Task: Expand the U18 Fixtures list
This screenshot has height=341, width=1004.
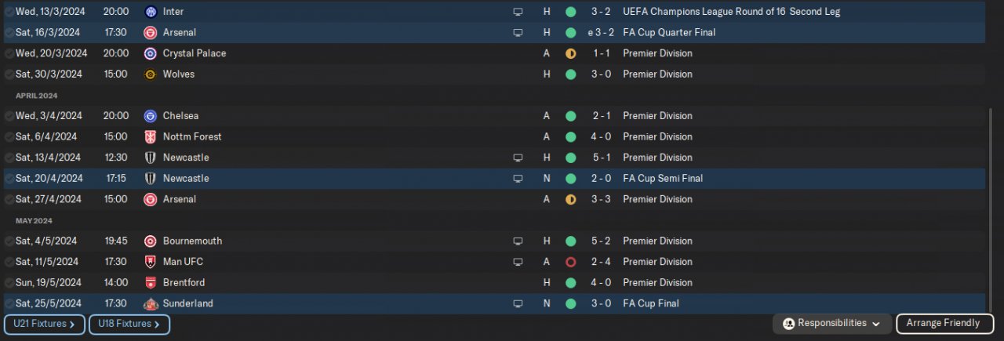Action: (x=129, y=324)
